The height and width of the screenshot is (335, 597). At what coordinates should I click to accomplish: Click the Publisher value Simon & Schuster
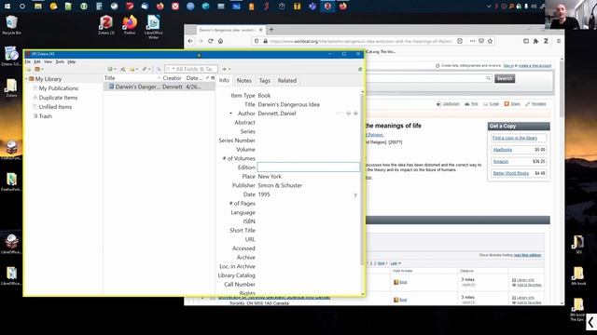click(x=280, y=185)
